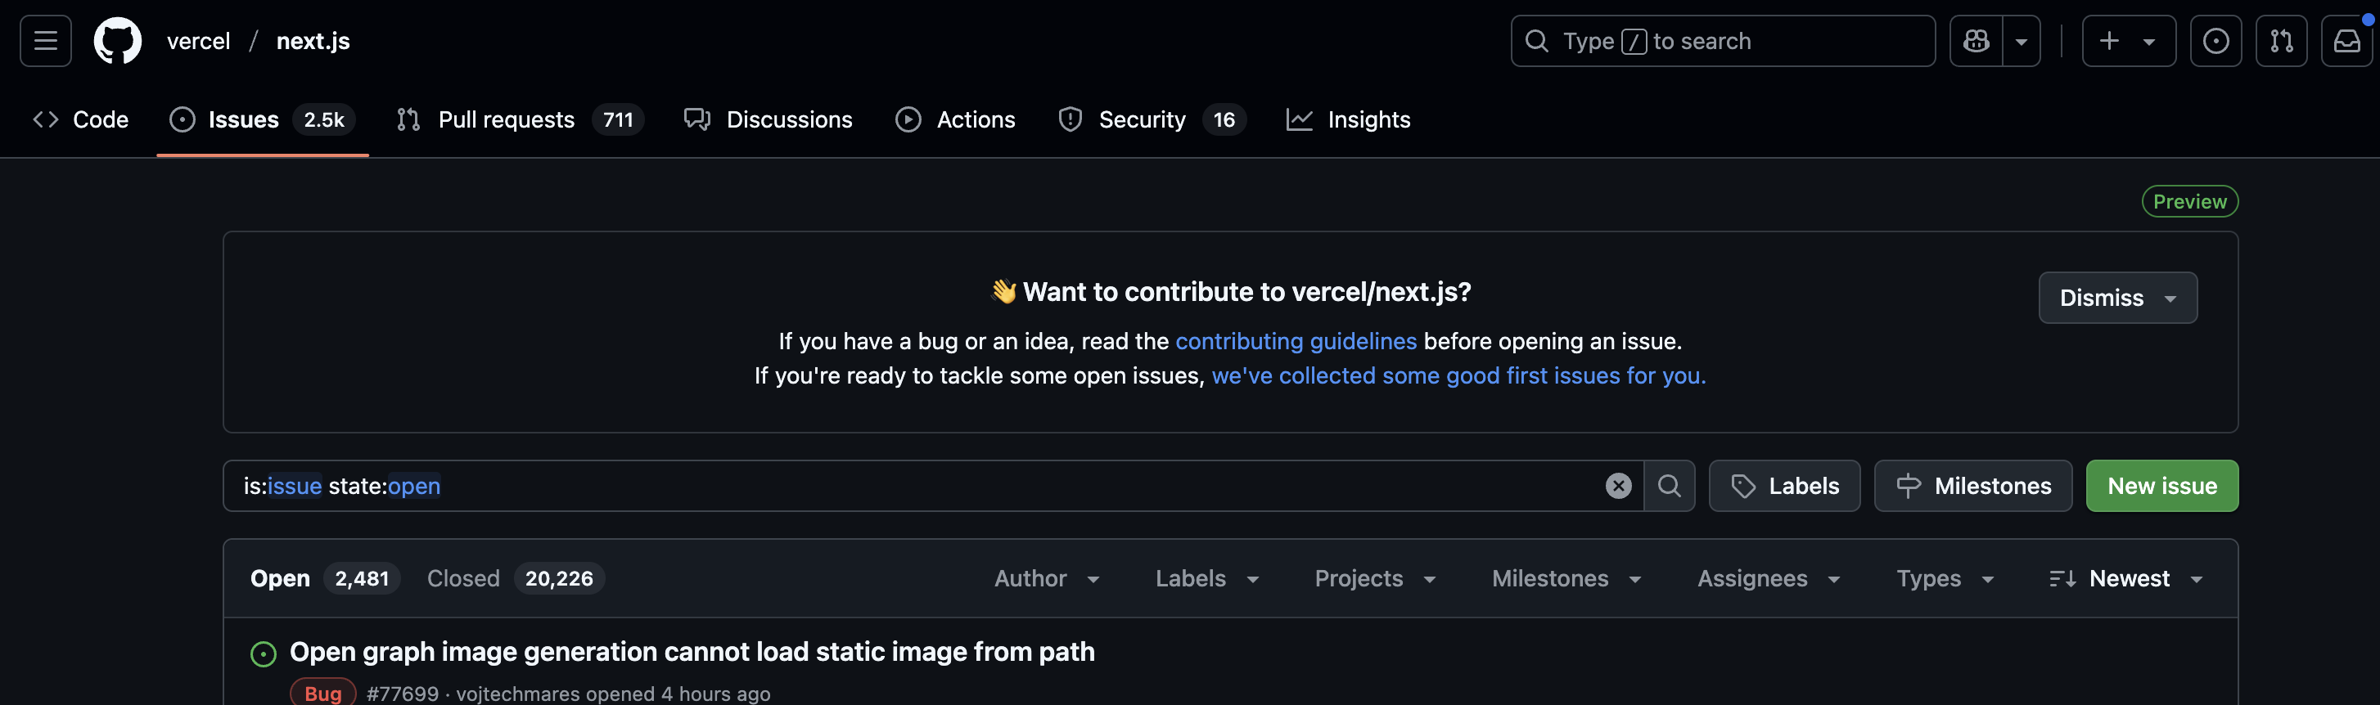This screenshot has height=705, width=2380.
Task: Open issue about Open graph image generation
Action: tap(692, 652)
